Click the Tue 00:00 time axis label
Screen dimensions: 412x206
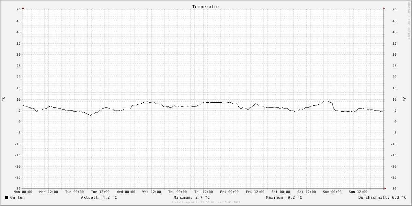pos(75,192)
